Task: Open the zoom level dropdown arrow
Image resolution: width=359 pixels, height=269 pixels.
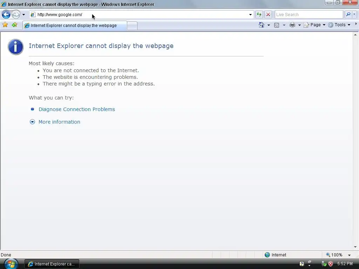Action: pos(349,255)
